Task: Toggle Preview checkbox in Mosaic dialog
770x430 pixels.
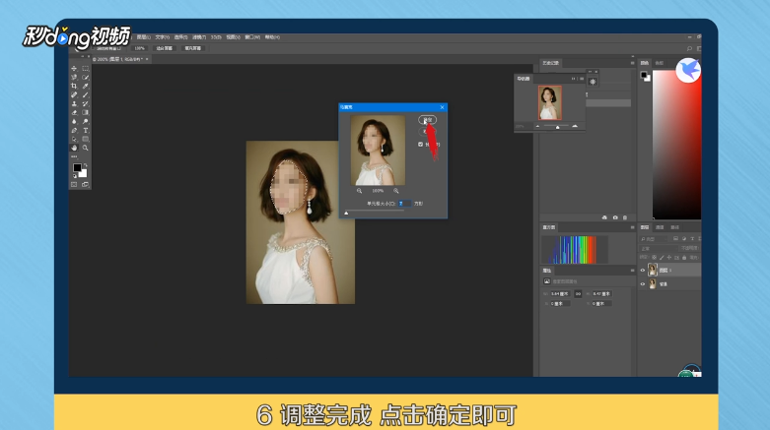Action: (420, 144)
